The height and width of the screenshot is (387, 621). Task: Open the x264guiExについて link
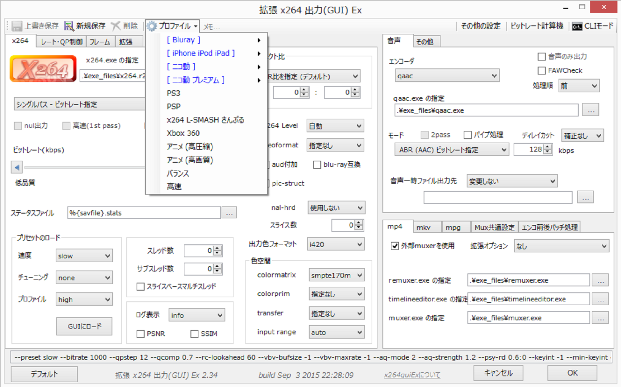[412, 375]
